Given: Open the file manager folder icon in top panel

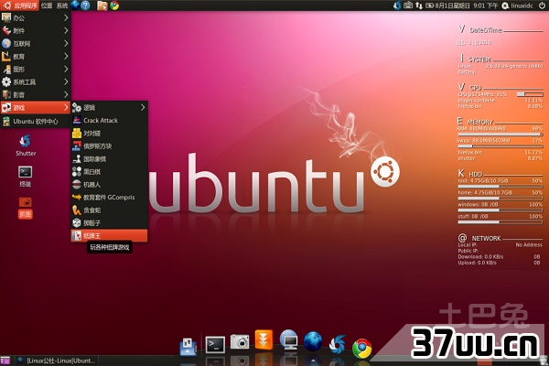Looking at the screenshot, I should [x=102, y=5].
